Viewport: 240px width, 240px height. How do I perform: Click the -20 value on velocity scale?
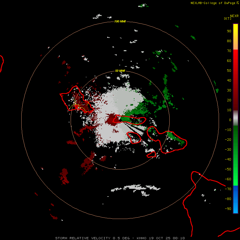[228, 139]
